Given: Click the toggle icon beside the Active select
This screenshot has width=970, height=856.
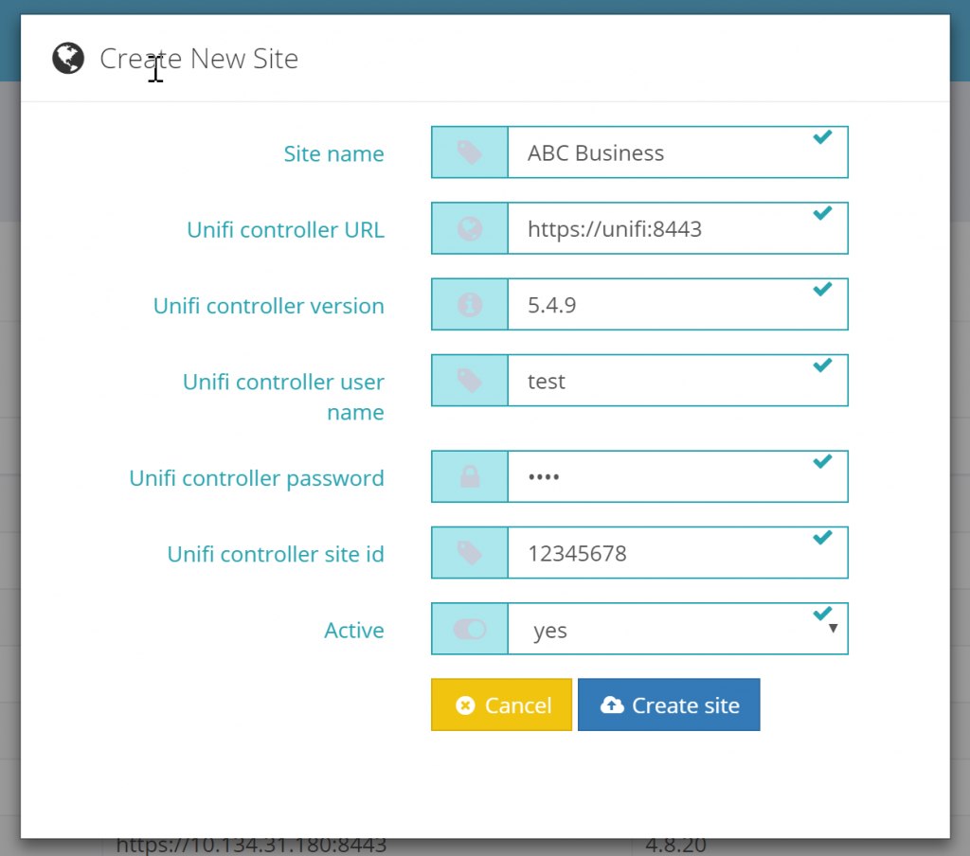Looking at the screenshot, I should [x=470, y=630].
